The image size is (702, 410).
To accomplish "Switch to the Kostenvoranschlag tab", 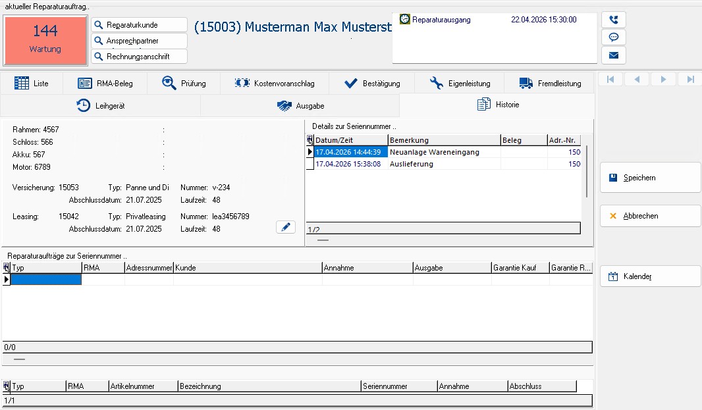I will click(x=275, y=84).
